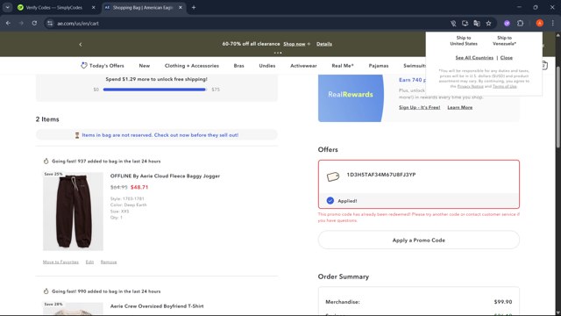This screenshot has width=561, height=316.
Task: Choose Ship to United States
Action: (464, 40)
